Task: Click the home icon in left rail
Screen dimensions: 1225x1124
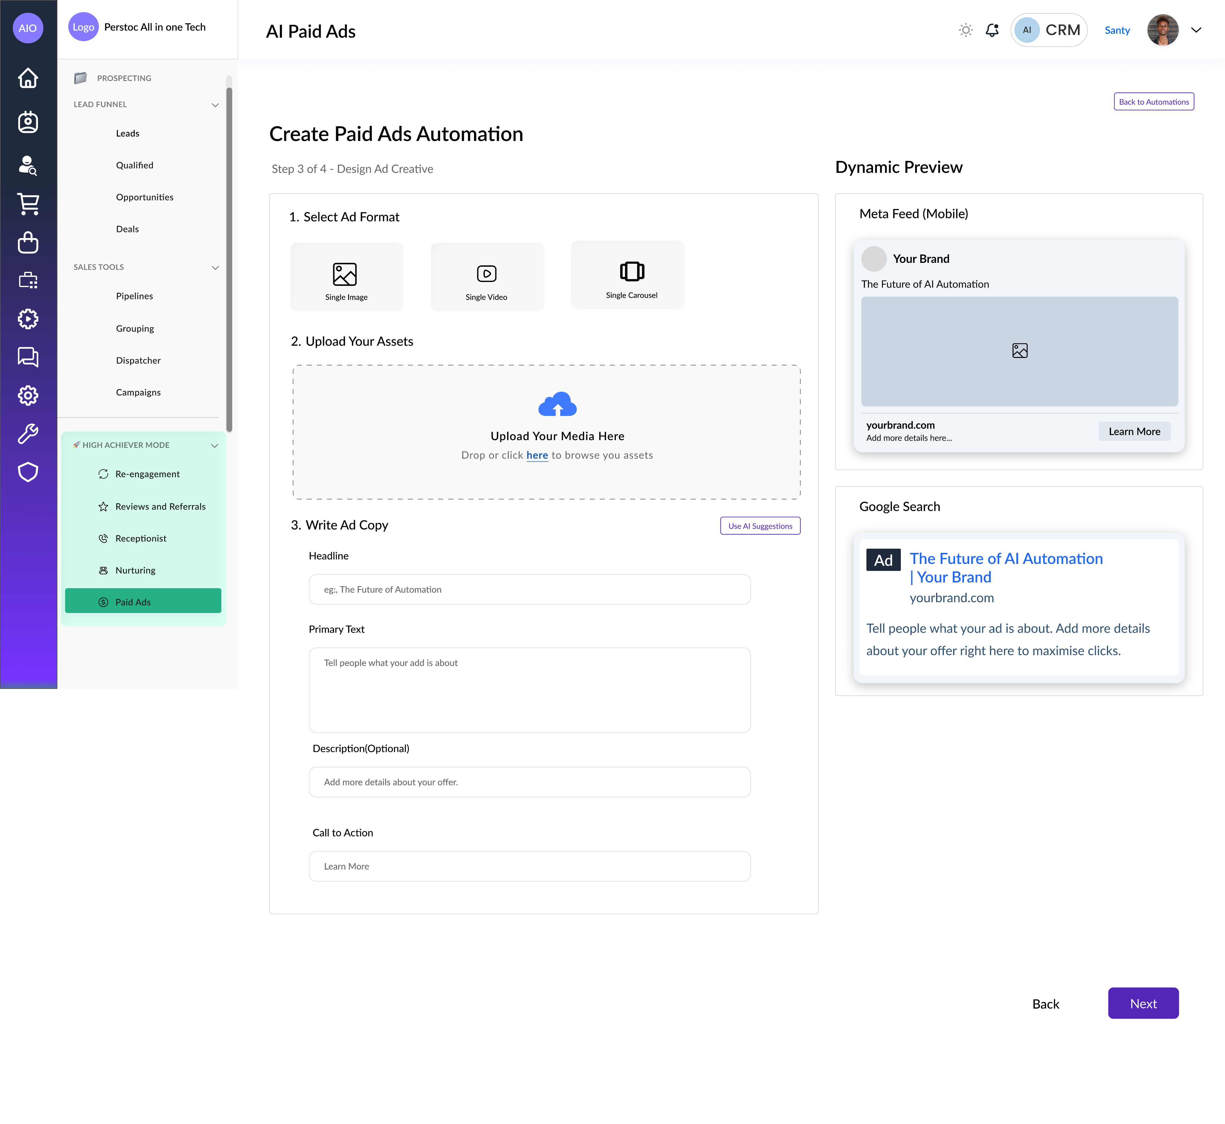Action: tap(28, 78)
